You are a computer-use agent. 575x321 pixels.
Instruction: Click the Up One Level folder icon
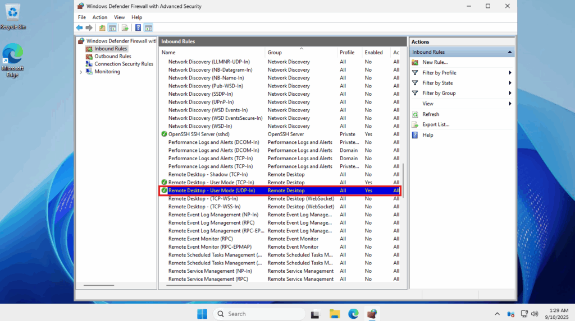tap(102, 27)
